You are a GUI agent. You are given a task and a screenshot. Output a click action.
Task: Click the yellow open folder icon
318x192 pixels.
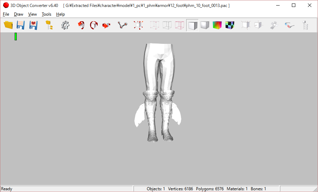(x=8, y=25)
